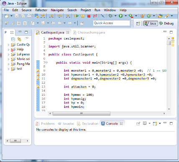Switch to the Choosechamp.java editor tab
This screenshot has width=179, height=162.
[x=89, y=32]
